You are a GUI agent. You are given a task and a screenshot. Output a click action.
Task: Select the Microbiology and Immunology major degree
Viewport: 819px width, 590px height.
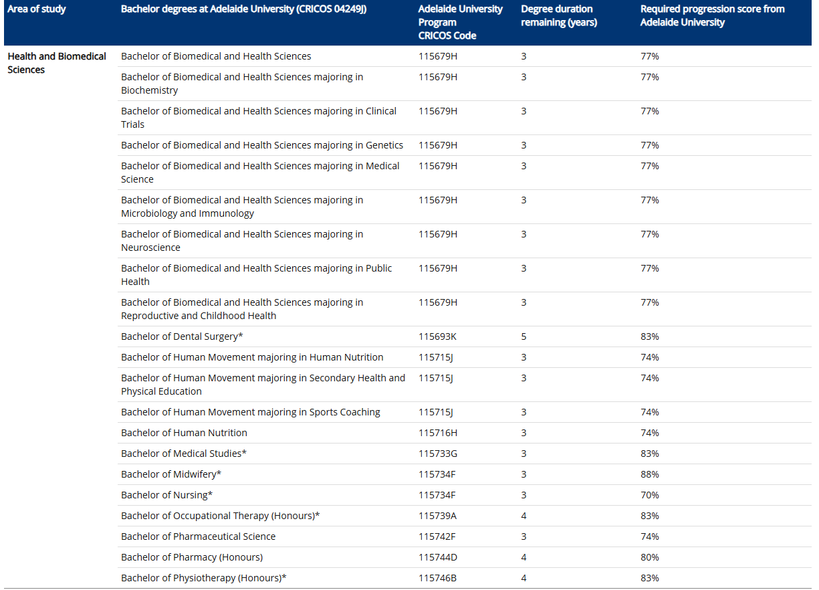(242, 207)
